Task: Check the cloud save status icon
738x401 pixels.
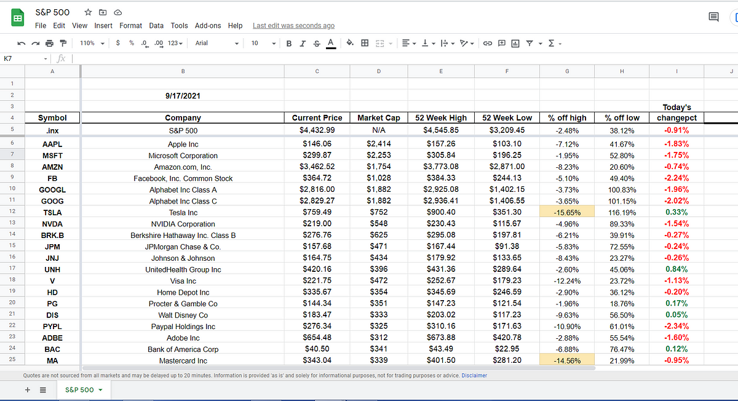Action: point(117,12)
